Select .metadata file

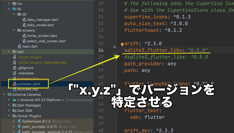25,73
